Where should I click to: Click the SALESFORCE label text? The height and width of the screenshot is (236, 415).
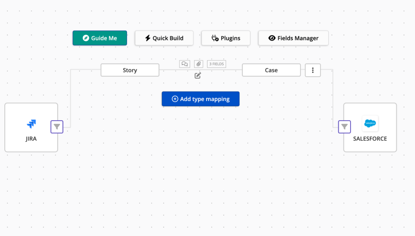370,139
